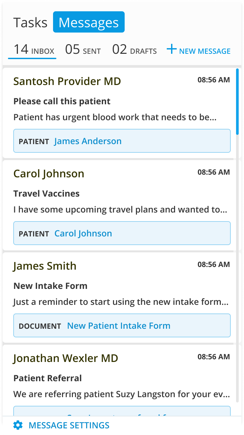
Task: Open the New Patient Intake Form document
Action: coord(119,326)
